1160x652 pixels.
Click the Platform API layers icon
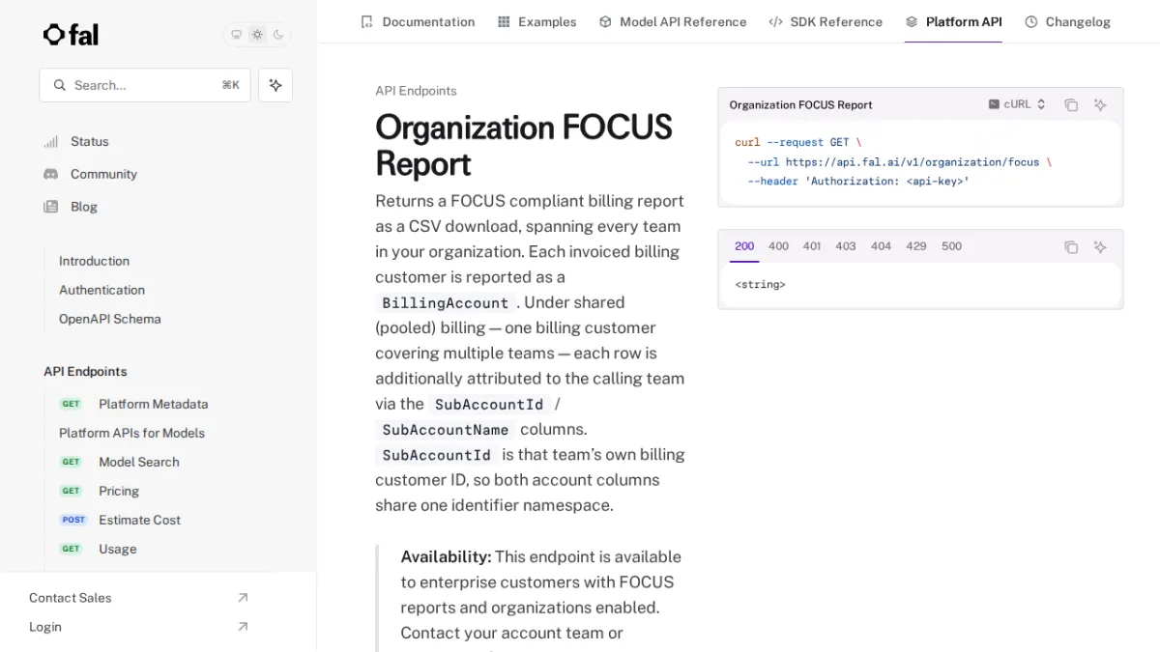click(x=912, y=21)
